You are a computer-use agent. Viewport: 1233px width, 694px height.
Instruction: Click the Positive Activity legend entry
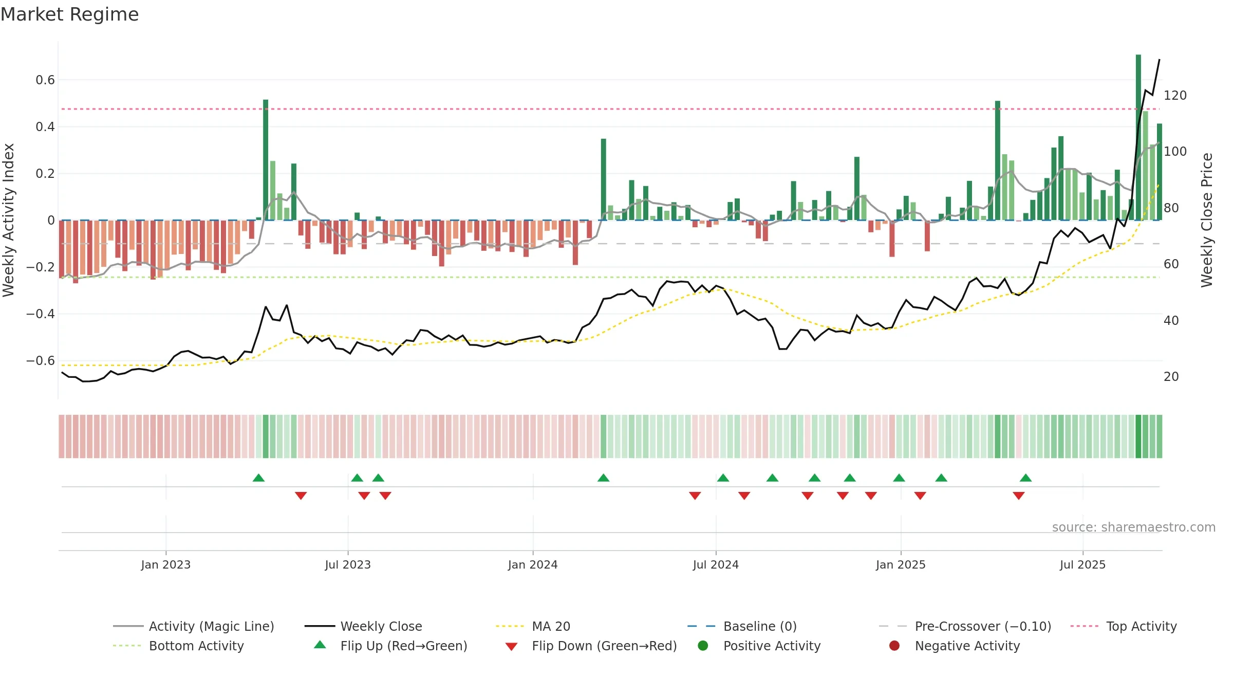pos(759,646)
